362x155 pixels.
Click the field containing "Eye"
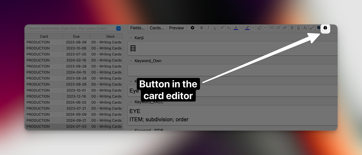coord(233,91)
